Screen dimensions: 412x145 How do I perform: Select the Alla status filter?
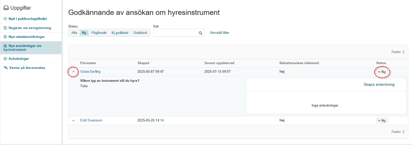tap(74, 33)
